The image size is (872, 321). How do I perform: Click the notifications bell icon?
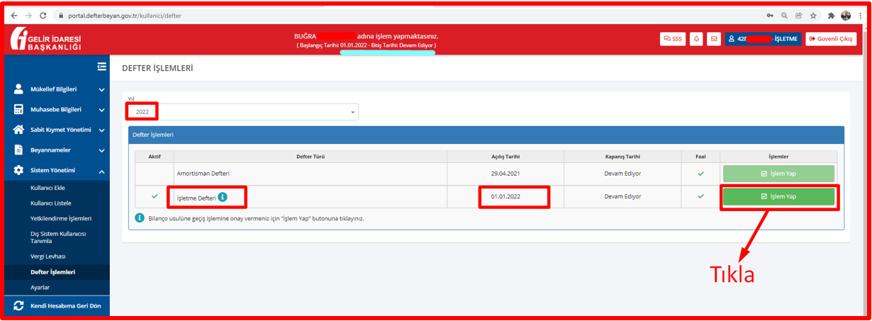tap(697, 39)
